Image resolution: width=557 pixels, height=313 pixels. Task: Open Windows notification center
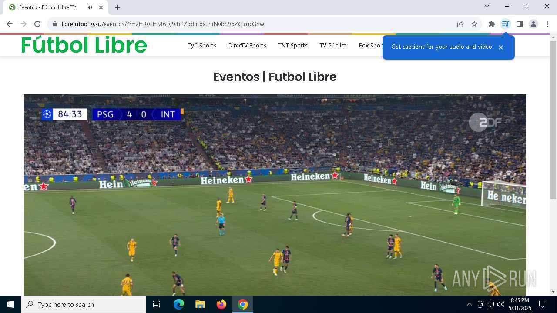tap(543, 304)
